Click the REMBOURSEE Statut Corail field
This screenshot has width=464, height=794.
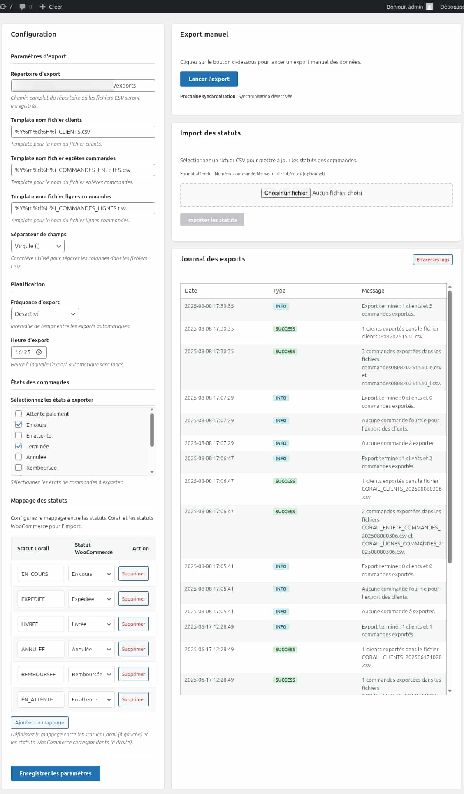41,674
